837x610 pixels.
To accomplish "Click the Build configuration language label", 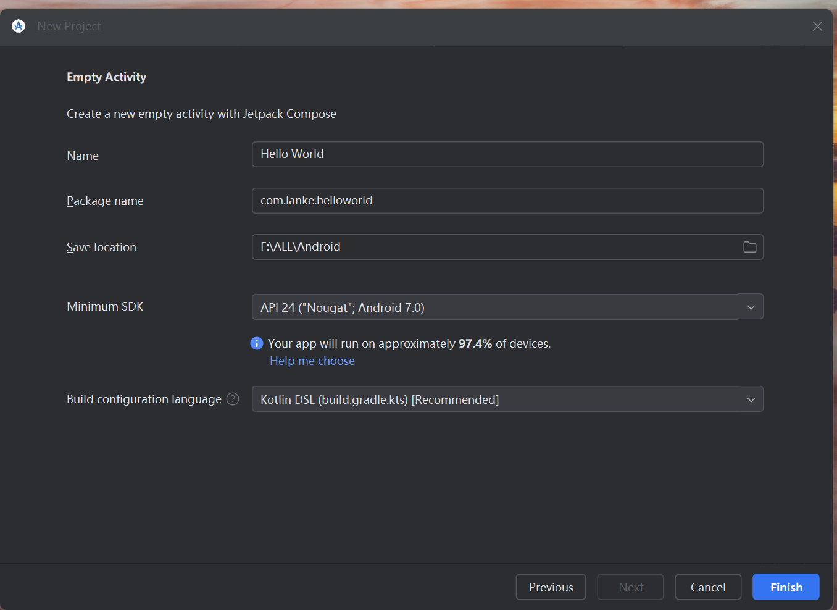I will pos(144,399).
